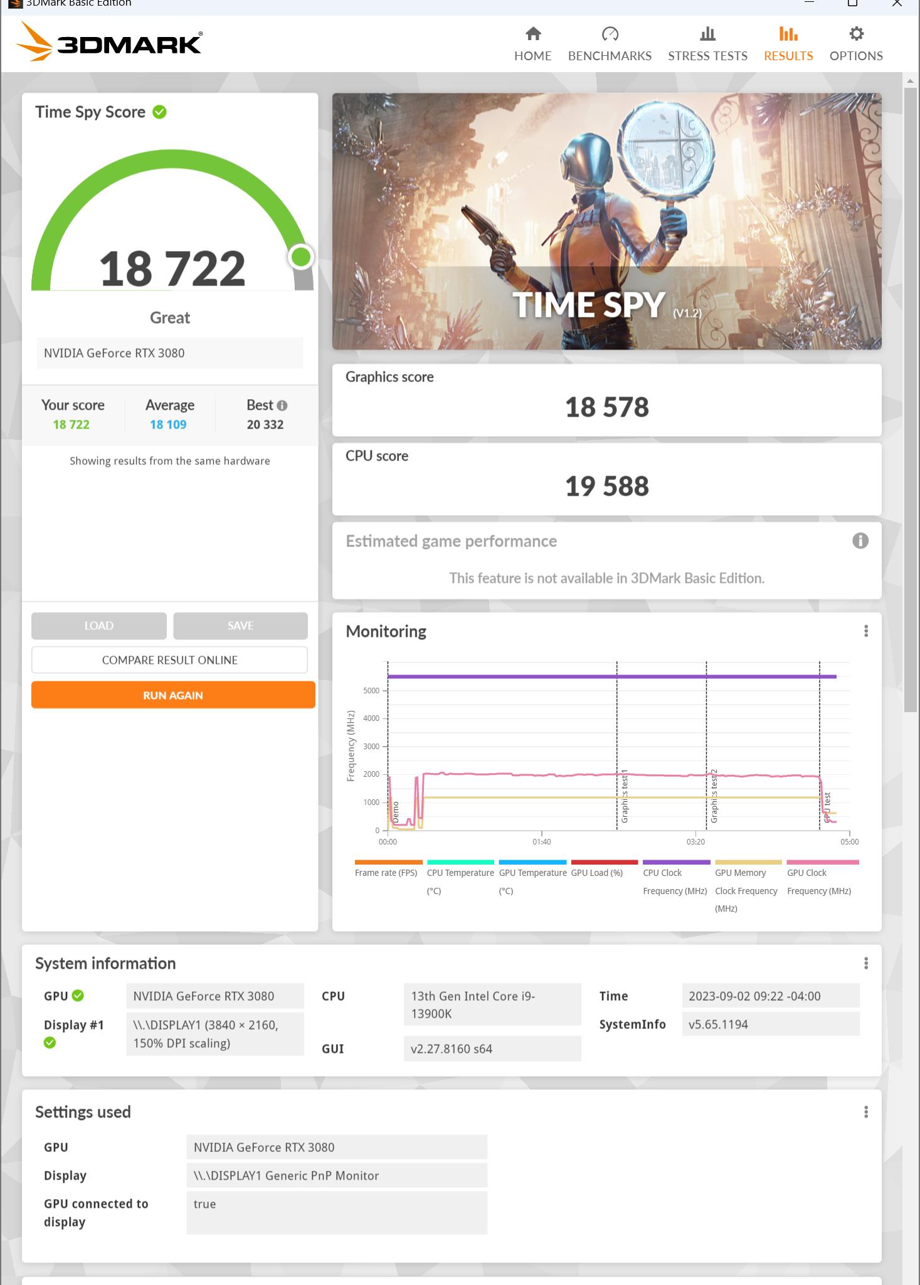
Task: Click the scrollbar up arrow
Action: [x=910, y=81]
